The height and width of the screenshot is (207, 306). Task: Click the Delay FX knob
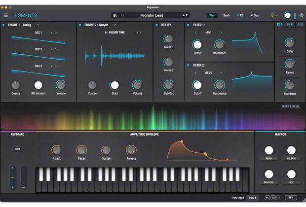click(290, 43)
